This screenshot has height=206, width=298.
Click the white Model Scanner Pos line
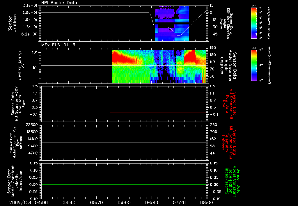pos(124,143)
